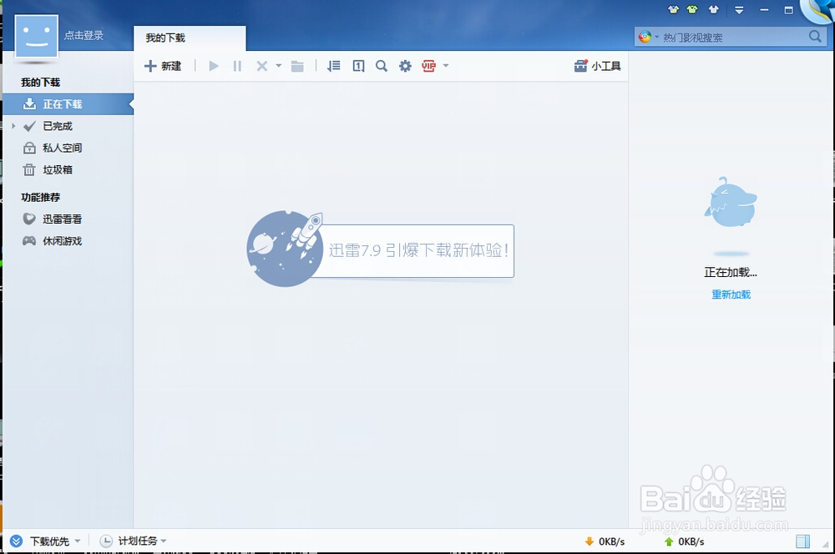Click the upload speed 0KB/s indicator
Image resolution: width=835 pixels, height=554 pixels.
(x=685, y=541)
